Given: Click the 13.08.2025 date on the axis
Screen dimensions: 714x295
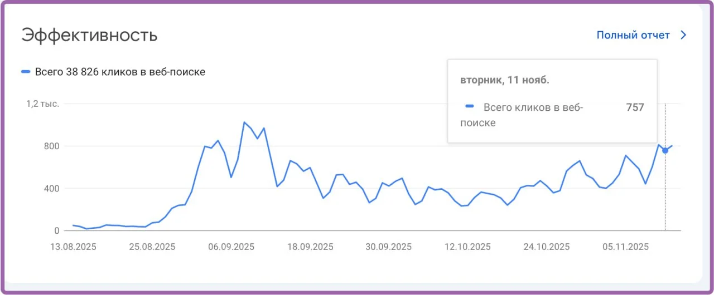Looking at the screenshot, I should point(74,247).
